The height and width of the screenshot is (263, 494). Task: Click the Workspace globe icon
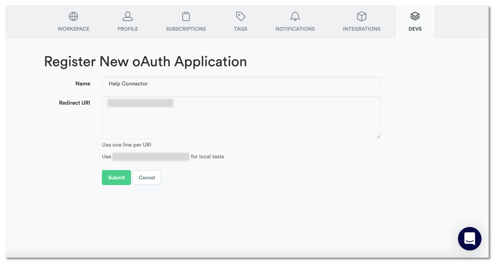click(x=73, y=16)
